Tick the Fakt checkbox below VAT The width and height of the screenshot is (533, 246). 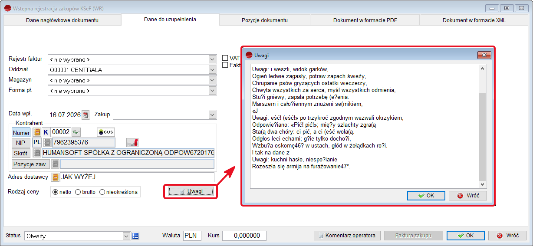[x=225, y=65]
